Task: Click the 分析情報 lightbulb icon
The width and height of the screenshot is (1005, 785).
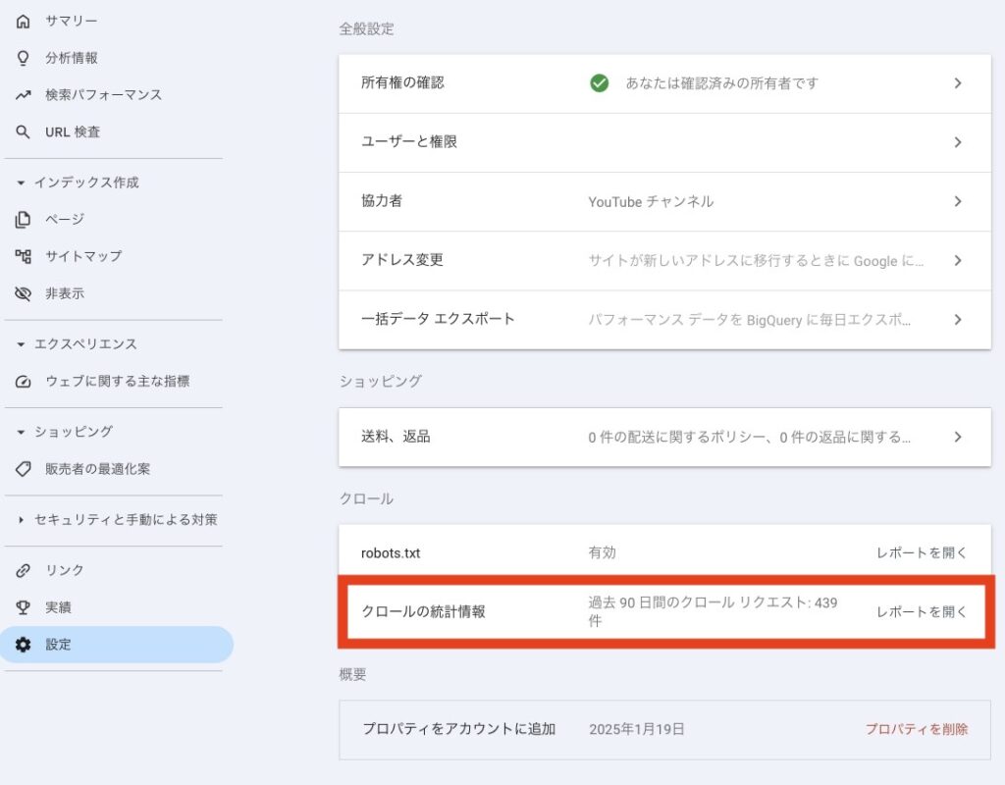Action: (x=24, y=58)
